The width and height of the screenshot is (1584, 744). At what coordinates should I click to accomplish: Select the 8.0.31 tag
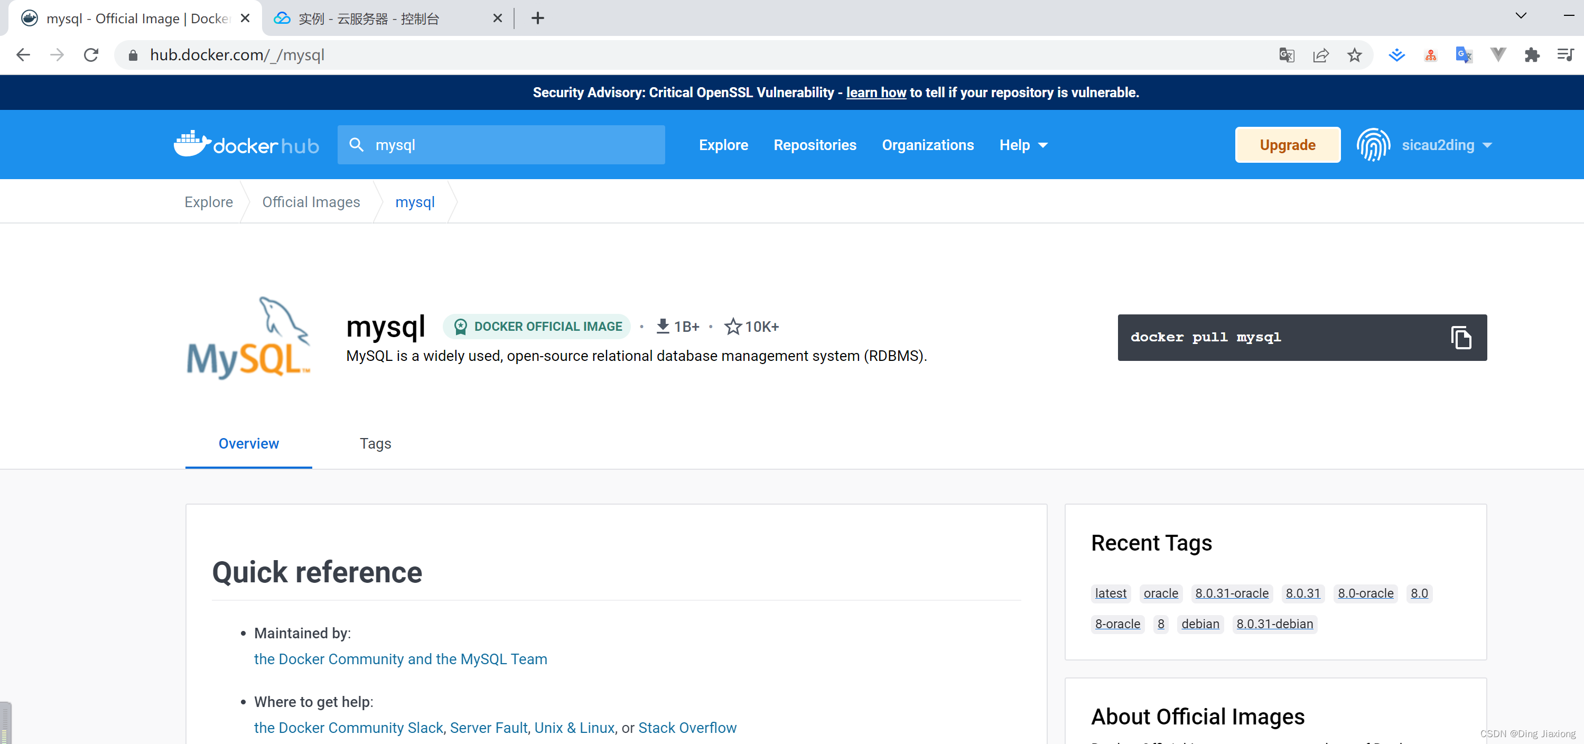tap(1303, 593)
